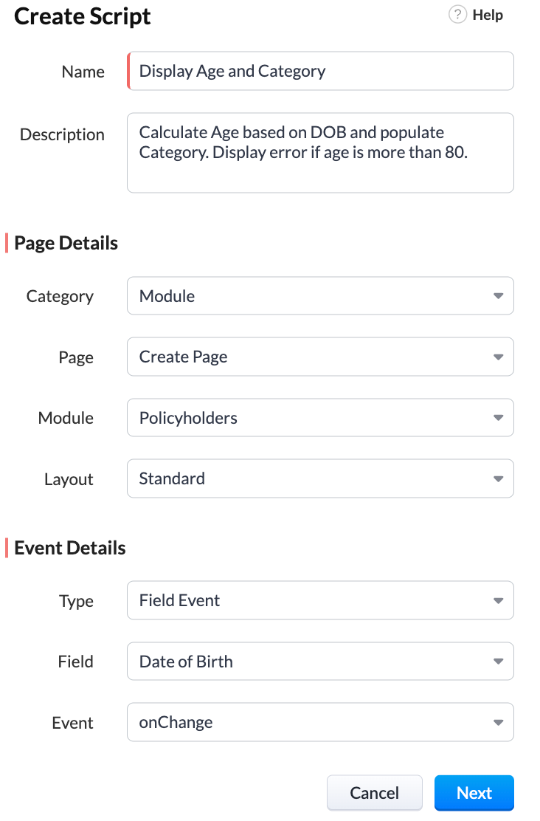Expand the Type dropdown chevron
This screenshot has width=540, height=821.
(x=497, y=600)
